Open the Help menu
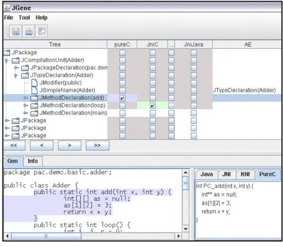Screen dimensions: 283x247 pyautogui.click(x=41, y=18)
